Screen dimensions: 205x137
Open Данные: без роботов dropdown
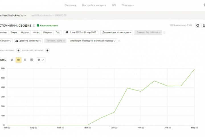[x=148, y=32]
